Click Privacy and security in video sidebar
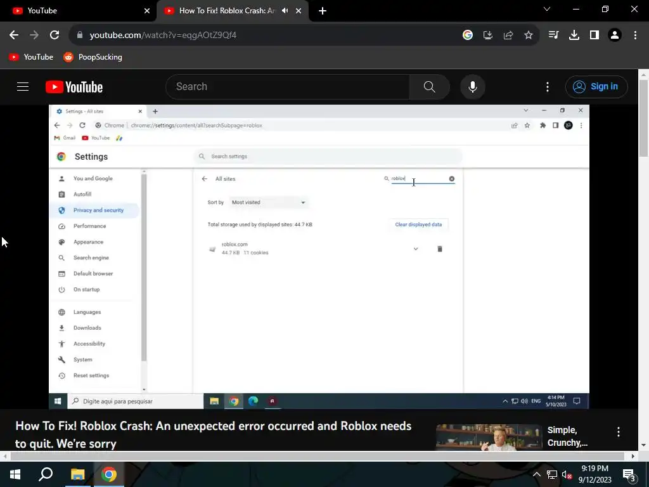This screenshot has width=649, height=487. pyautogui.click(x=94, y=211)
